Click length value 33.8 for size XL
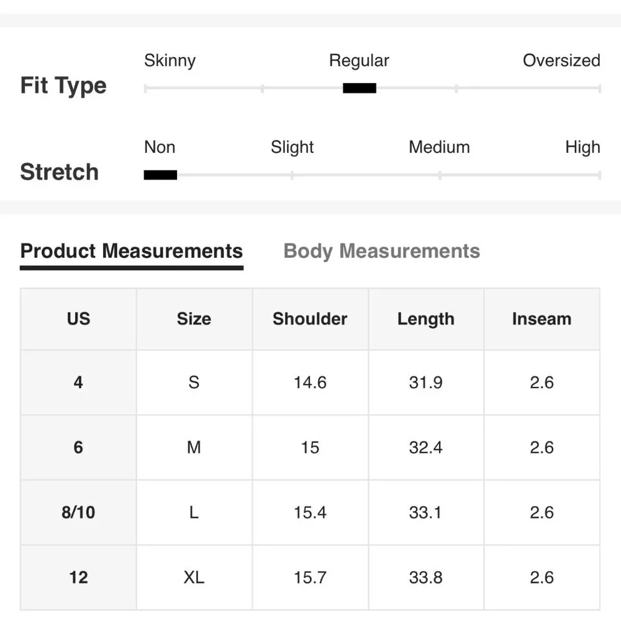This screenshot has height=621, width=621. coord(426,578)
